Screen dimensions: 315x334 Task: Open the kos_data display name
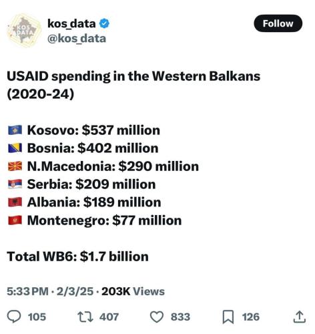pyautogui.click(x=71, y=23)
